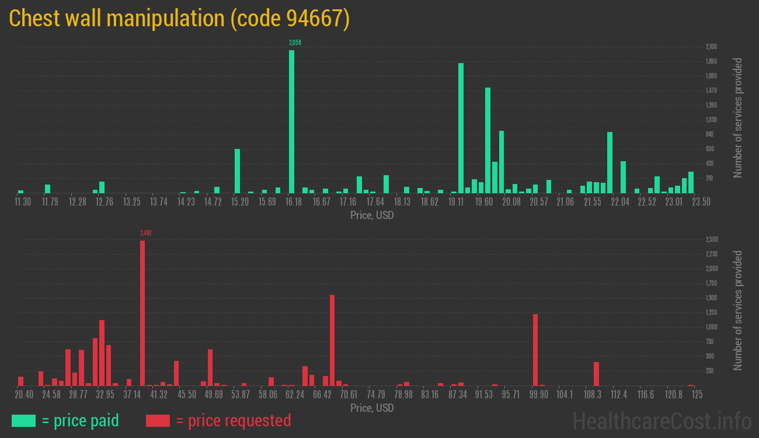Click the tallest green bar labeled 2,058
This screenshot has height=438, width=759.
pos(291,121)
